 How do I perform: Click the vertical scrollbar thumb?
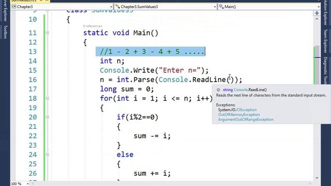point(317,66)
